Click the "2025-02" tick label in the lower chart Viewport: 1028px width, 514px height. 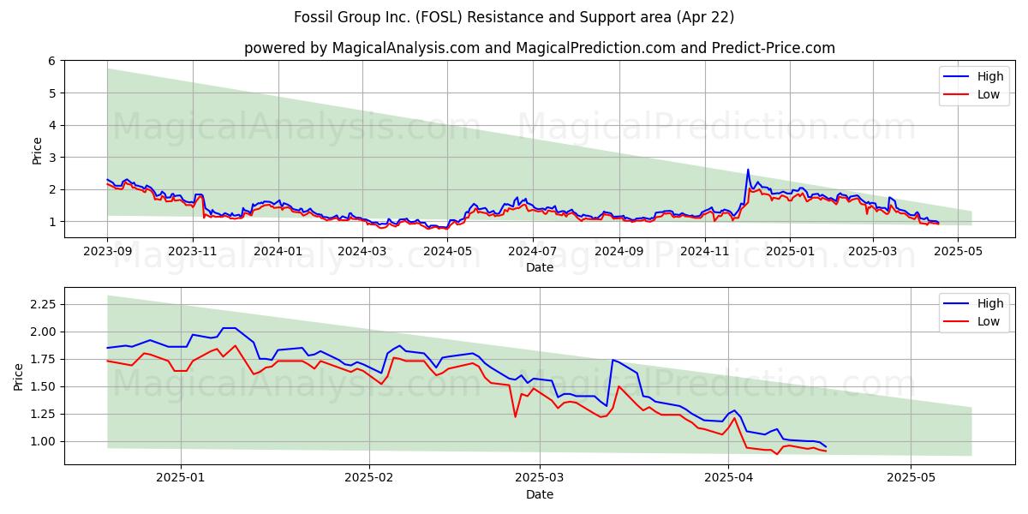click(370, 477)
